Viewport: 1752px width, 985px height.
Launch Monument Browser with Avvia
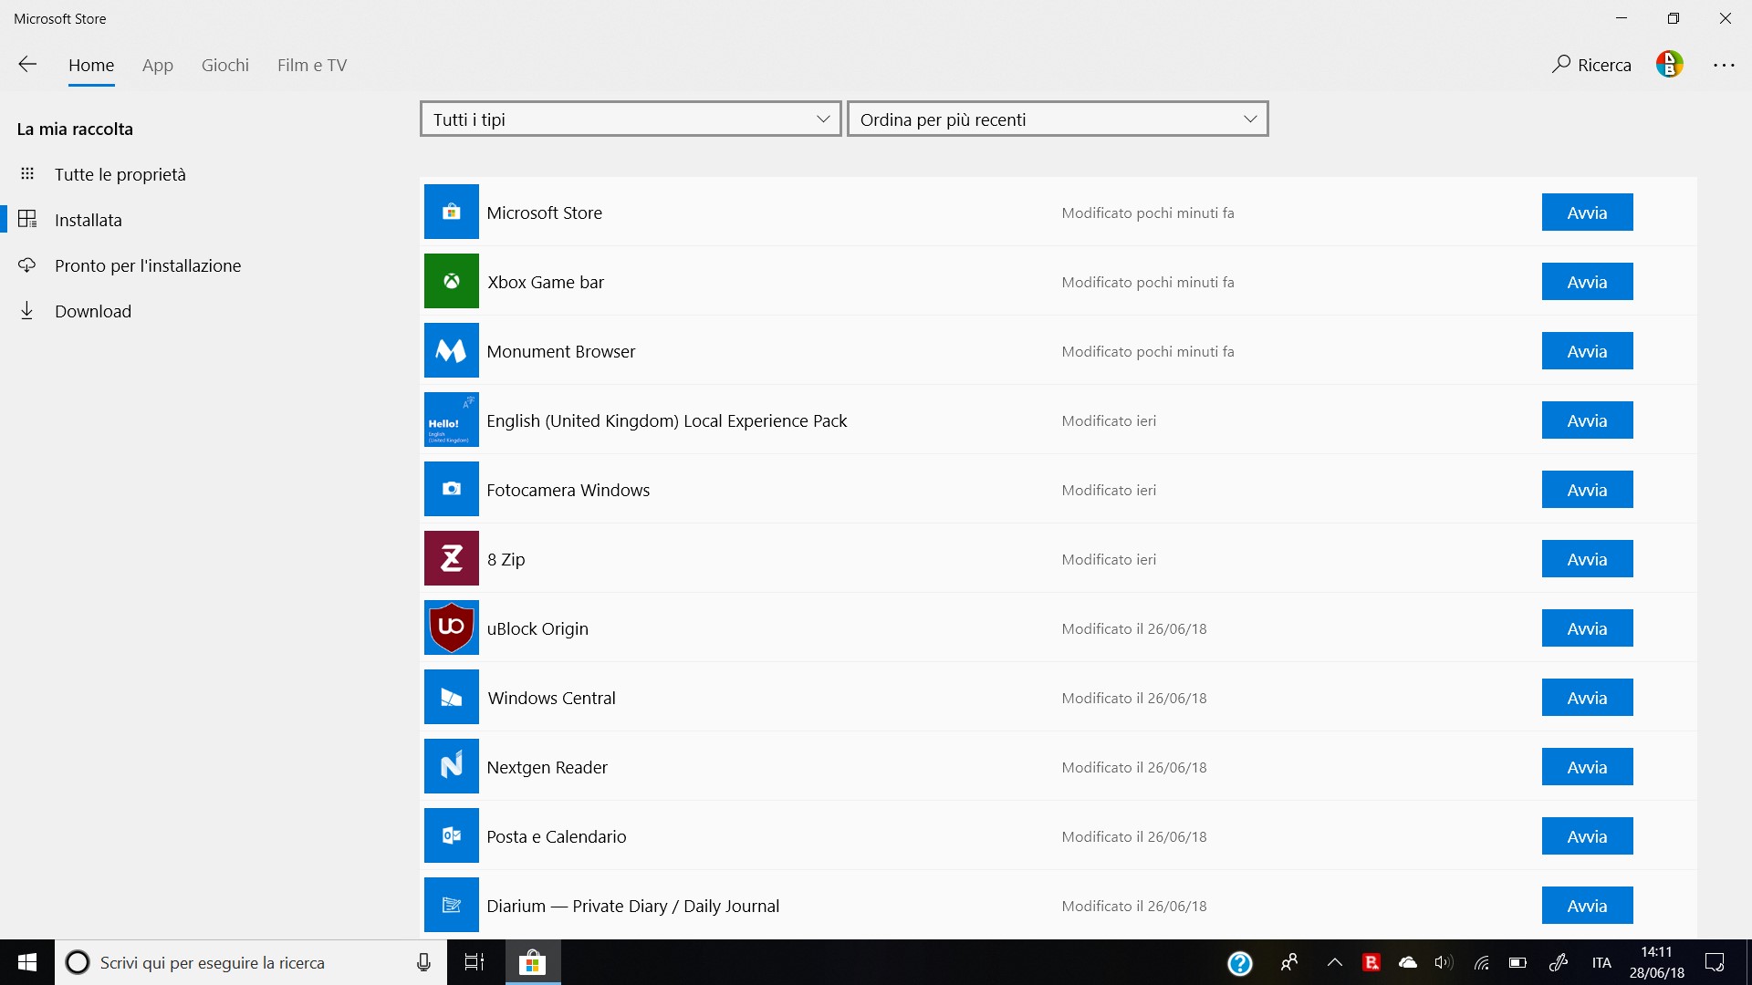click(1587, 350)
